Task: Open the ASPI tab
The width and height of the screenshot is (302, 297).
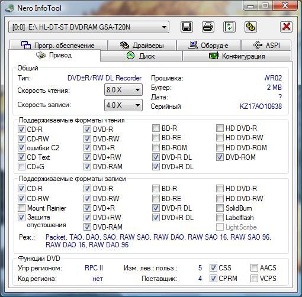Action: point(266,45)
